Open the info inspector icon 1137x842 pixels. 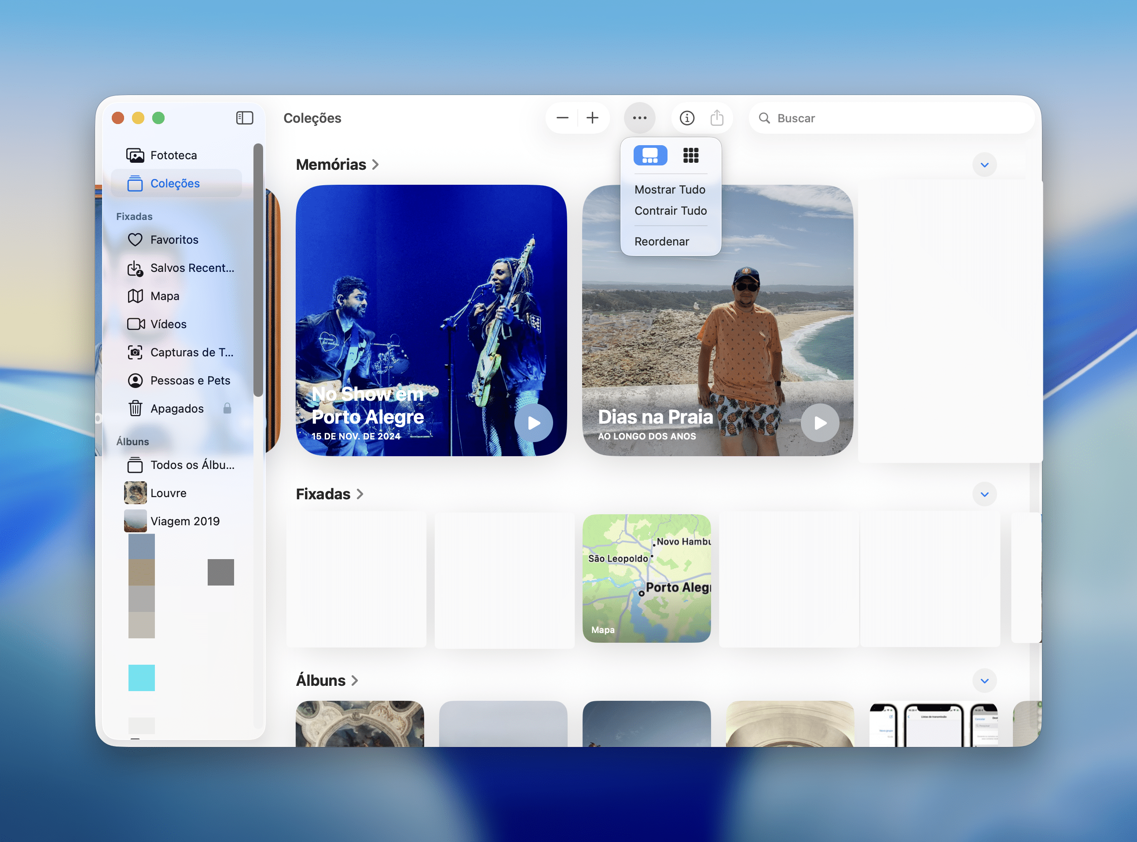coord(686,118)
